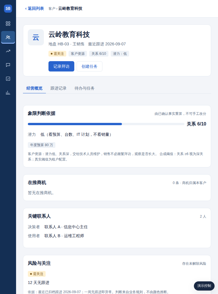Click the 在推商机 heading
The image size is (218, 294).
pos(37,183)
